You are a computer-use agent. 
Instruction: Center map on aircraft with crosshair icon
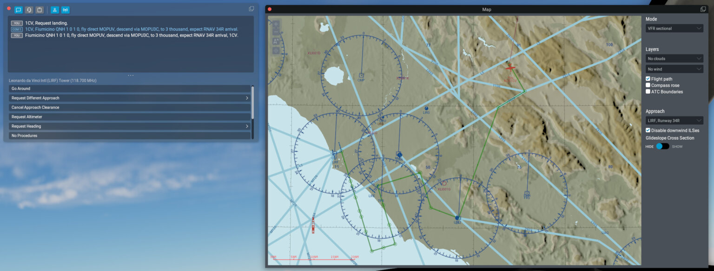pos(276,50)
